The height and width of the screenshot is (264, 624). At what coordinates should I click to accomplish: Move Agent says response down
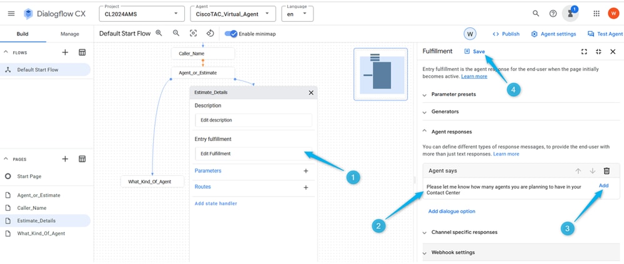click(592, 171)
